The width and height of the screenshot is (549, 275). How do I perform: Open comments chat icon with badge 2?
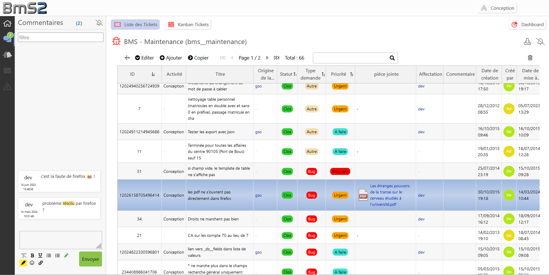[x=7, y=38]
